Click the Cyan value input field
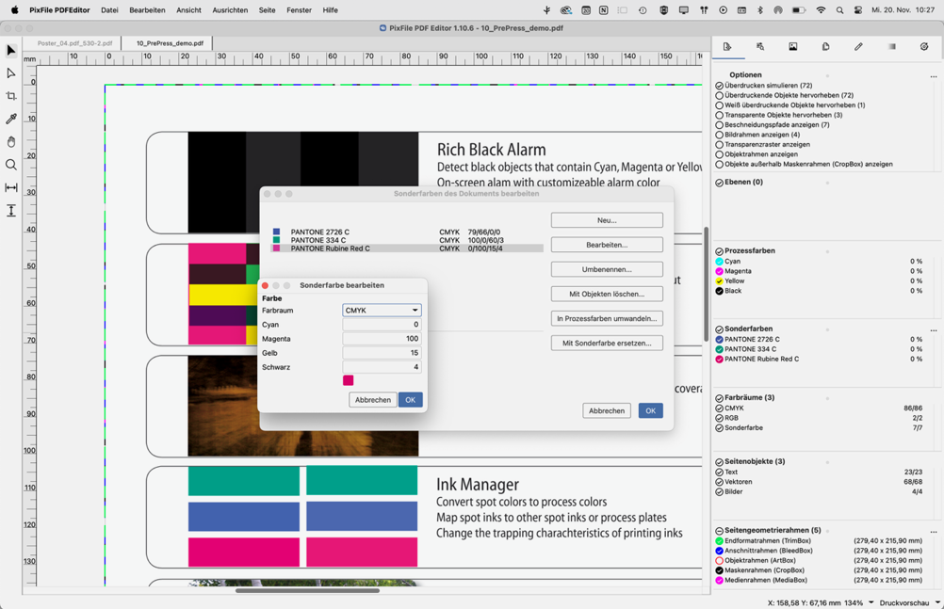The height and width of the screenshot is (609, 944). tap(382, 325)
